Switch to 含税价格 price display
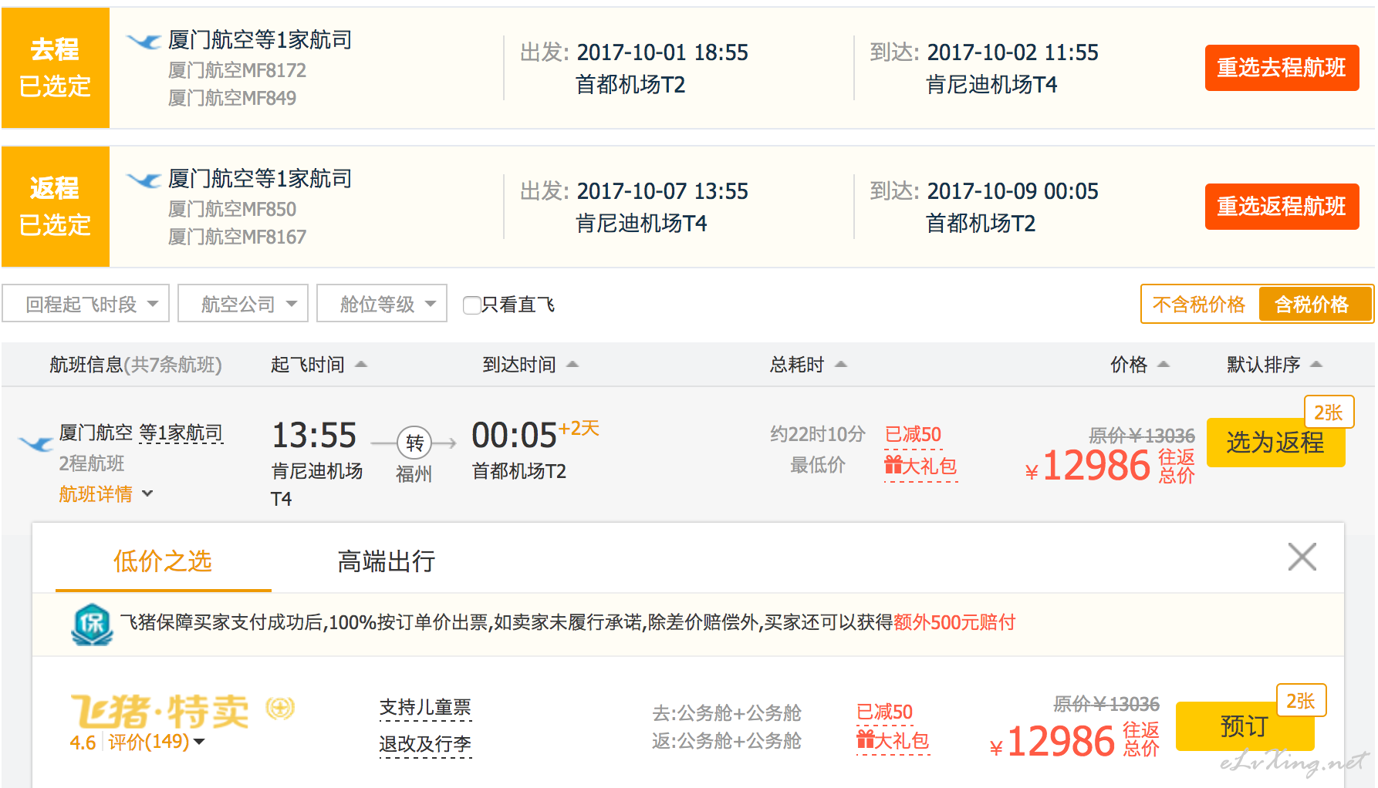This screenshot has width=1378, height=788. tap(1312, 305)
